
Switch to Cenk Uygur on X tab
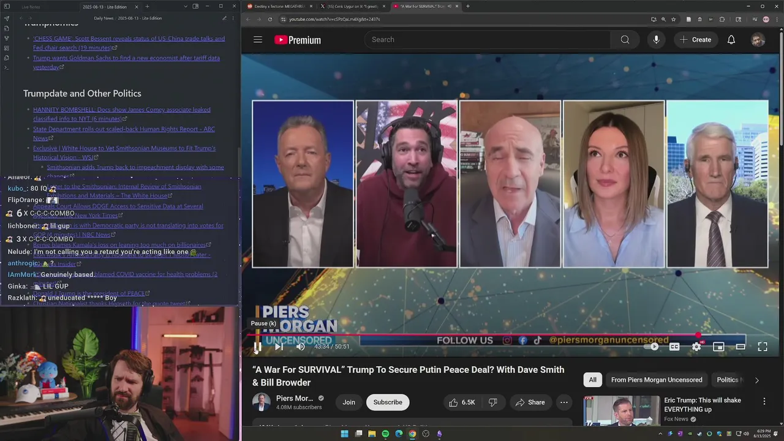[x=352, y=6]
